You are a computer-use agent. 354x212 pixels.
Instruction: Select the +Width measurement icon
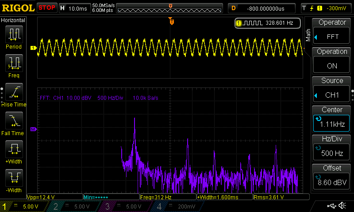point(14,151)
